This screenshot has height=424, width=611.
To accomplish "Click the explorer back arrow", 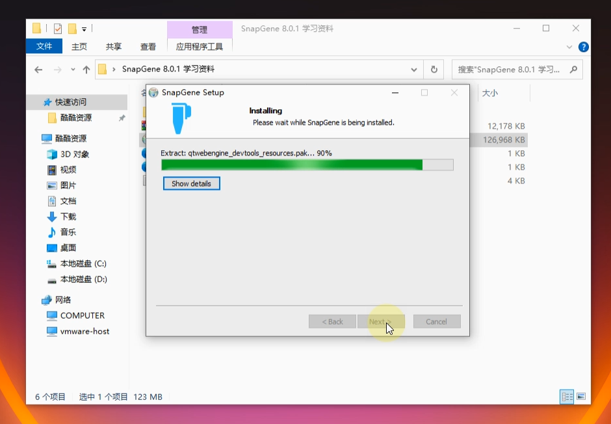I will tap(38, 70).
